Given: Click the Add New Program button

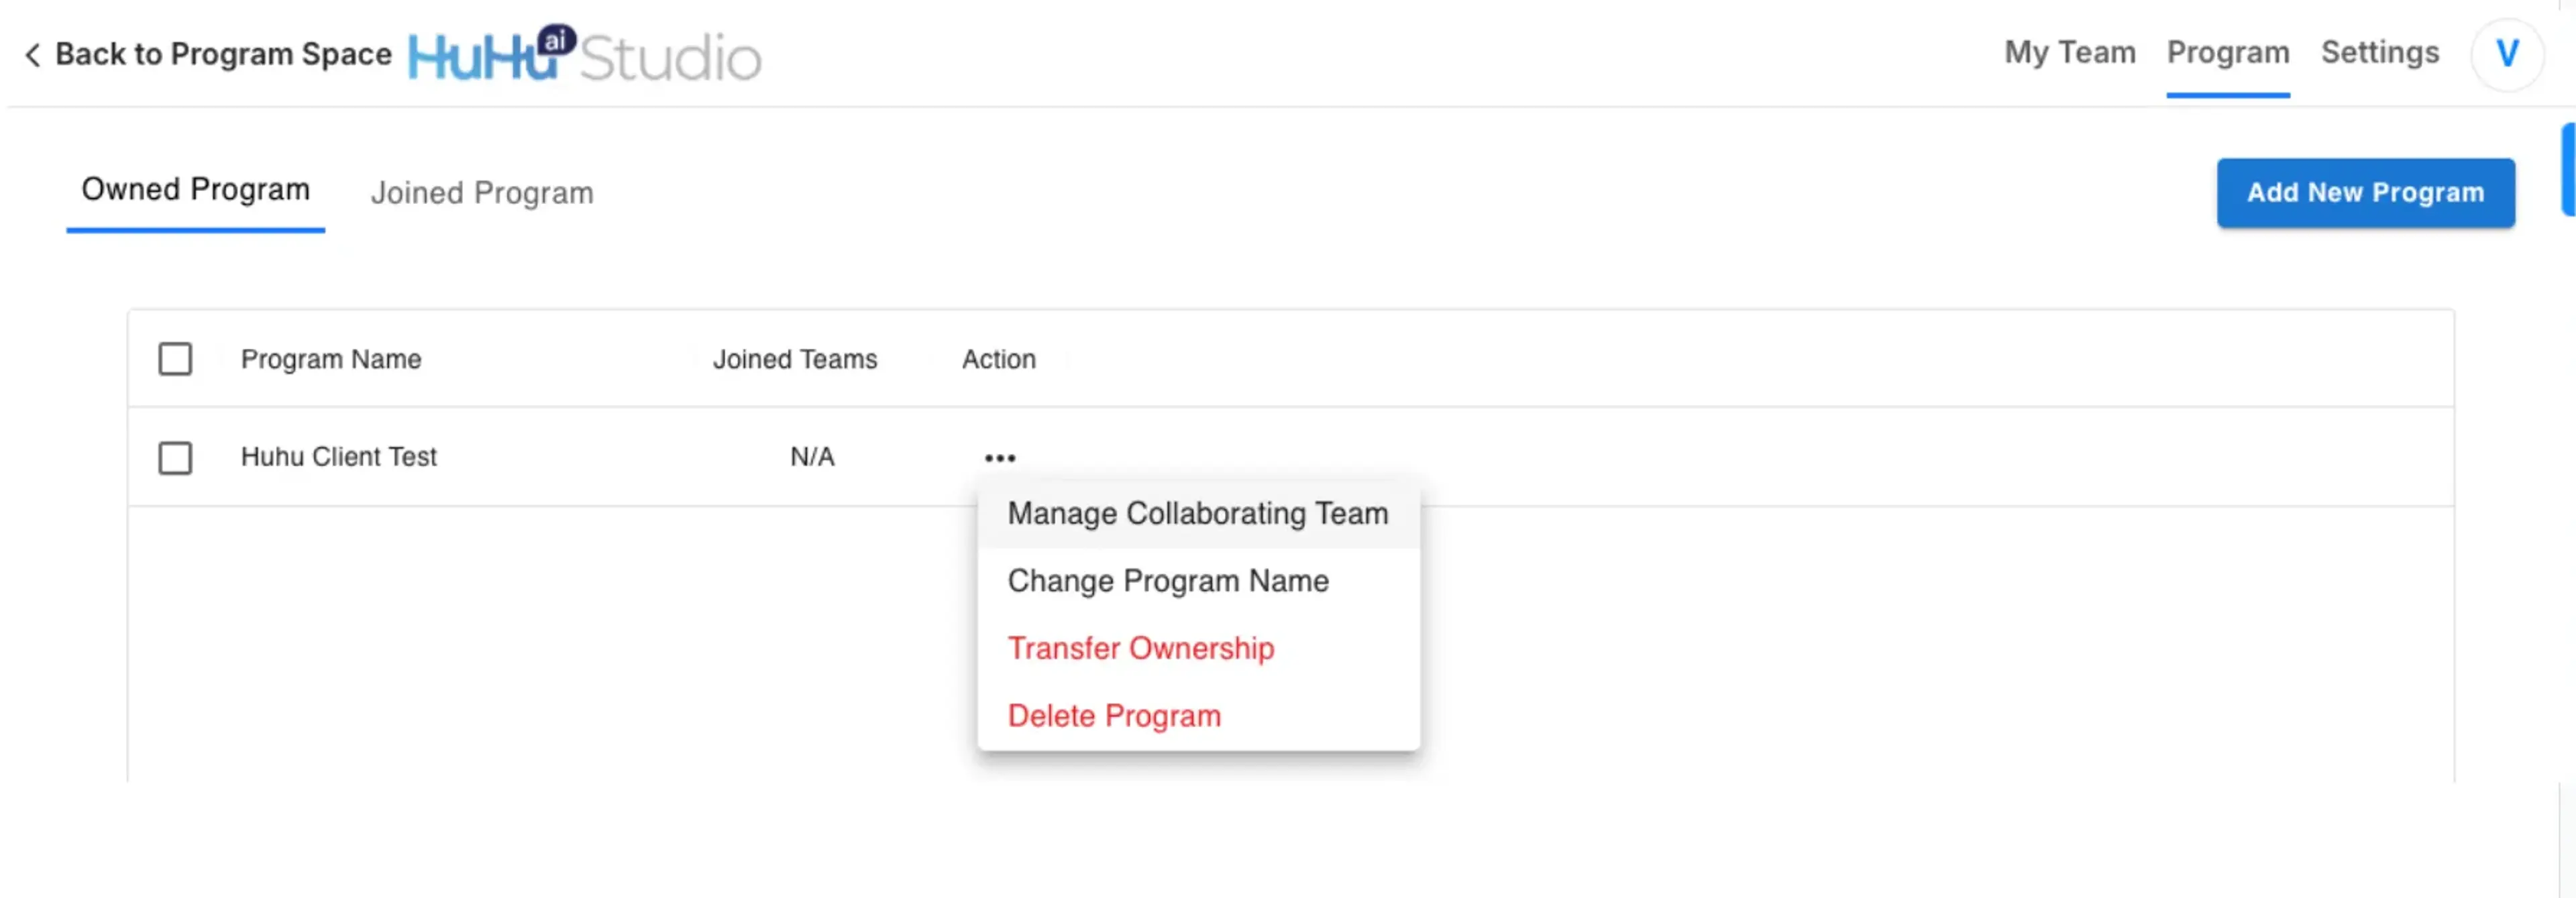Looking at the screenshot, I should [2365, 192].
